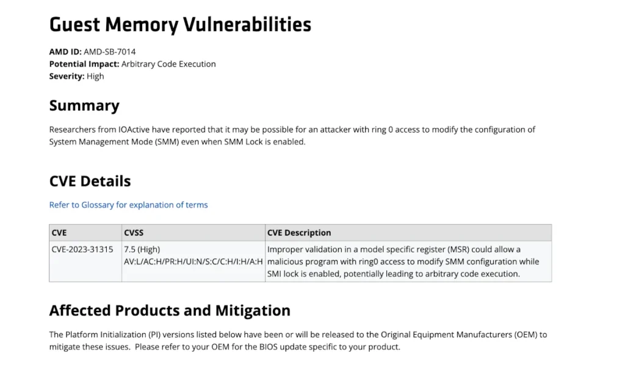Viewport: 625px width, 366px height.
Task: Click the Platform Initialization paragraph
Action: [298, 341]
